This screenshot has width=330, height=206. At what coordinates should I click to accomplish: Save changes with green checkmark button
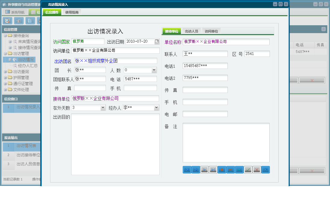pos(248,170)
